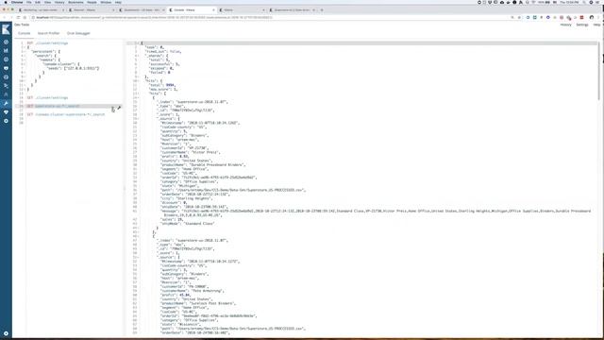Fold "search" block in request editor
The width and height of the screenshot is (604, 340).
coord(25,56)
